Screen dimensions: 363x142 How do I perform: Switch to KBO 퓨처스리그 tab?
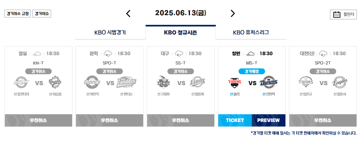(251, 32)
